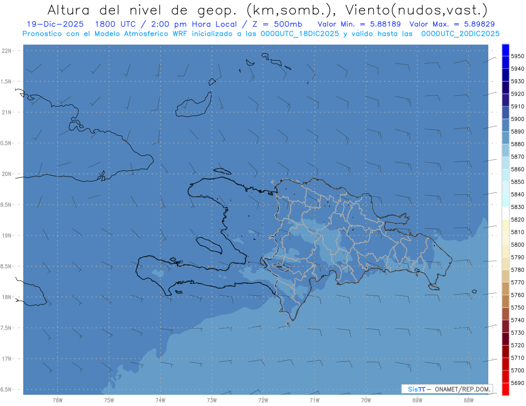526x406 pixels.
Task: Click the '17N' latitude label
Action: pos(7,359)
